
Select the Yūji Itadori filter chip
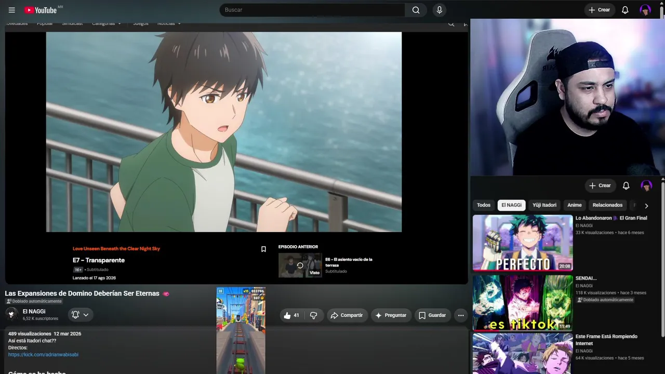click(544, 205)
